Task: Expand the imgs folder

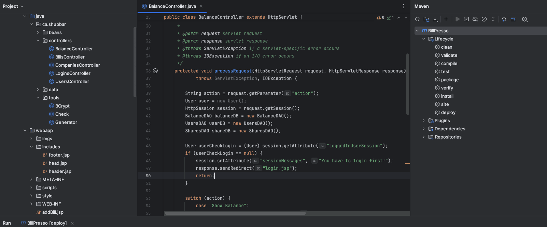Action: click(x=31, y=139)
